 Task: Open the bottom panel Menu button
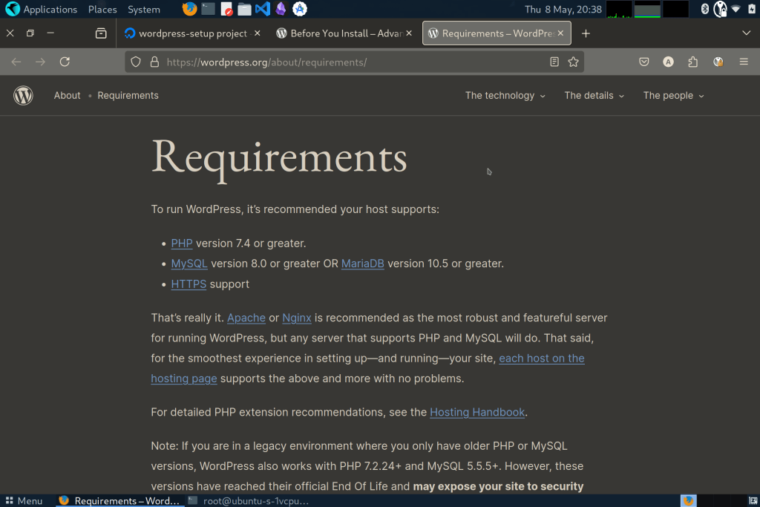pos(24,501)
